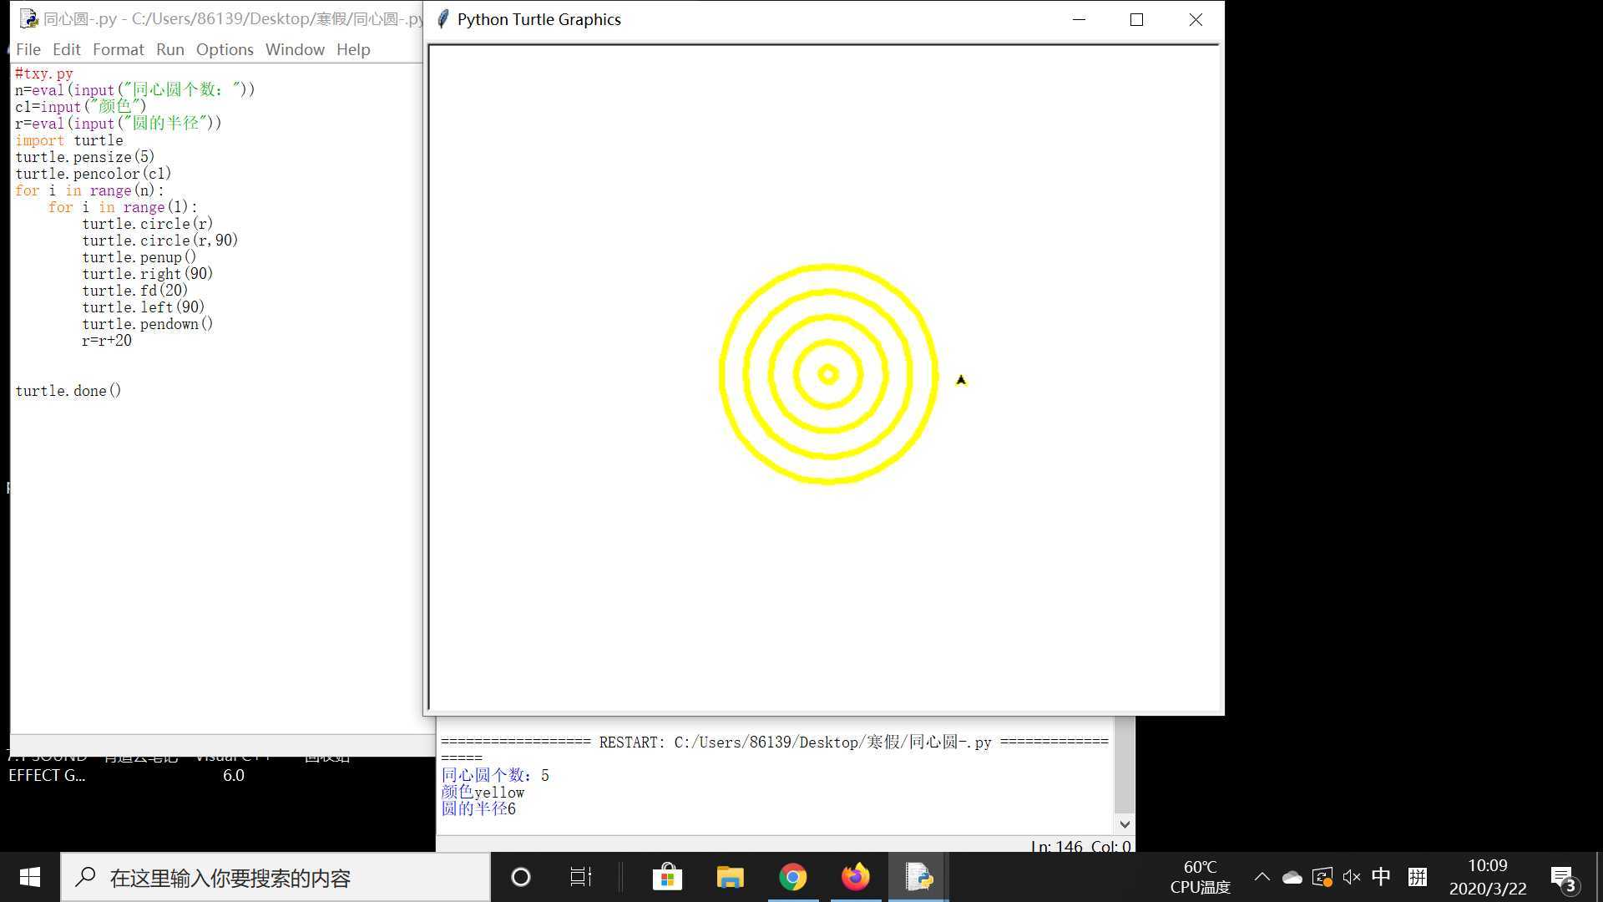Click the 'Ln: 146 Col: 0' status text
The width and height of the screenshot is (1603, 902).
click(1080, 845)
